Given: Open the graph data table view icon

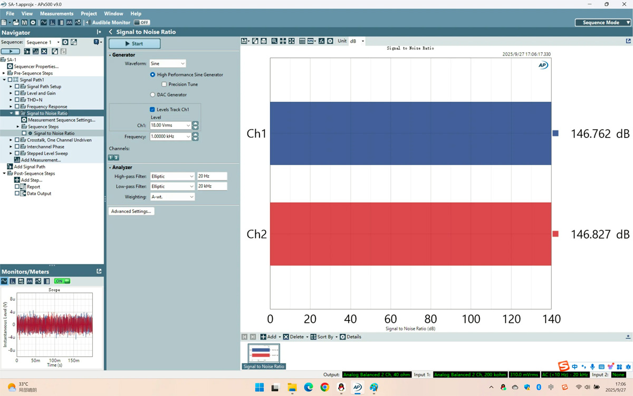Looking at the screenshot, I should pyautogui.click(x=302, y=41).
